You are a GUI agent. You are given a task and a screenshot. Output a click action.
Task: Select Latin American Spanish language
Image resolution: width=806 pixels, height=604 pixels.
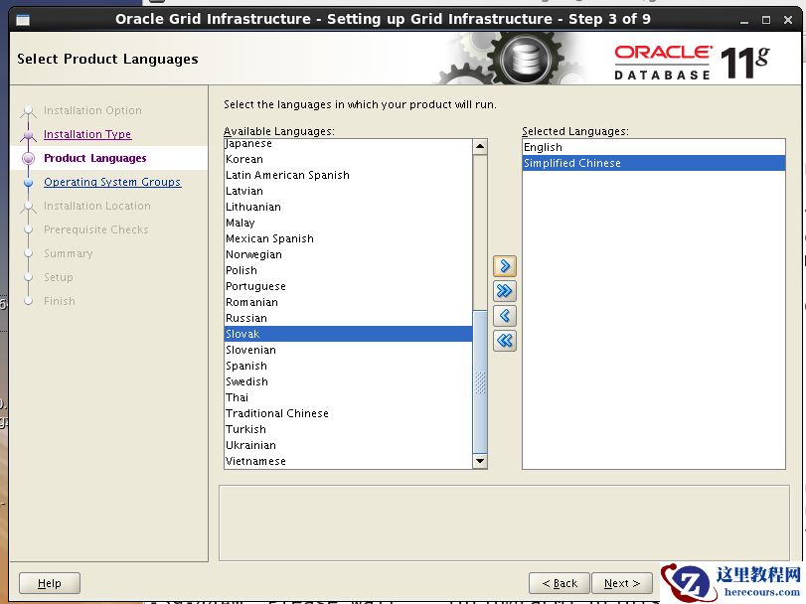pos(348,175)
